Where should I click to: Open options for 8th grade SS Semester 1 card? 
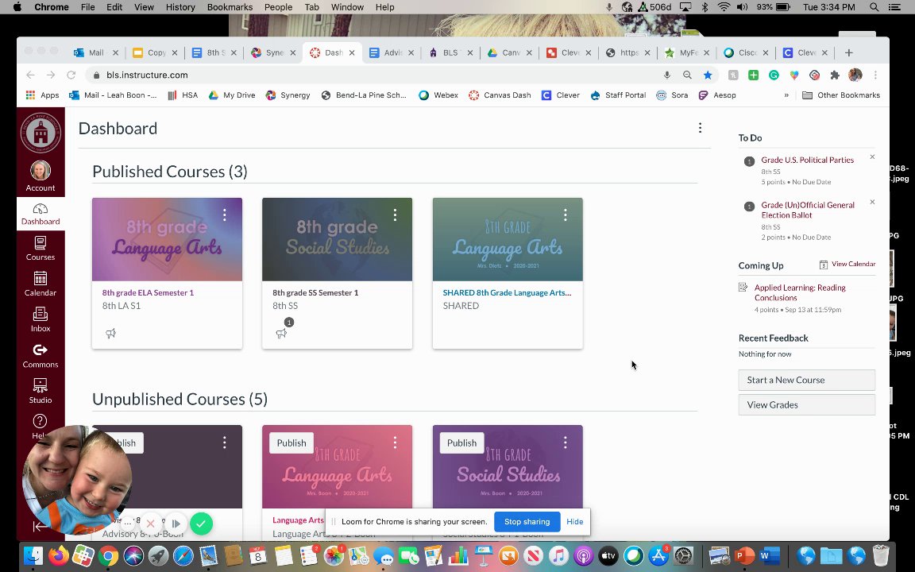[x=395, y=214]
